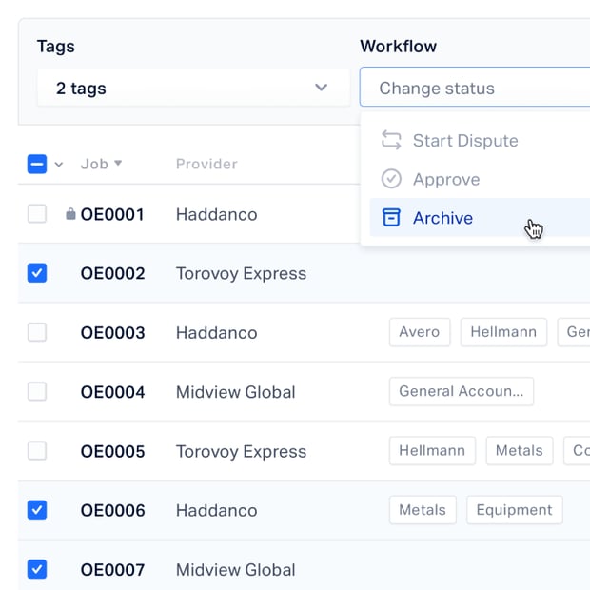
Task: Open job OE0005
Action: pos(112,451)
